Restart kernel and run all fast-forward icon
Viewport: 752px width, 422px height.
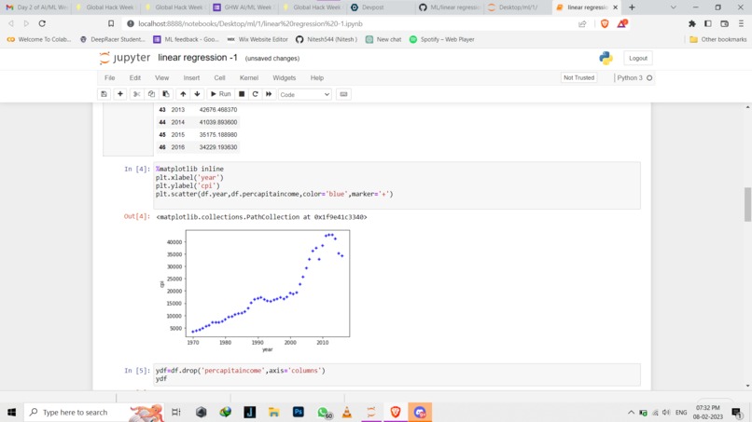pos(269,94)
